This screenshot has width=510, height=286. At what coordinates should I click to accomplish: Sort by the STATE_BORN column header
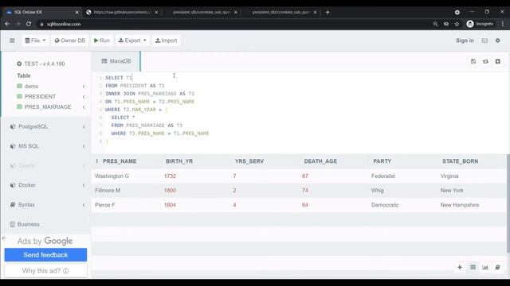pos(461,161)
